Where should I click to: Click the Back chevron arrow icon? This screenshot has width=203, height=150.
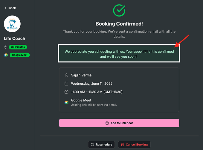pyautogui.click(x=5, y=8)
